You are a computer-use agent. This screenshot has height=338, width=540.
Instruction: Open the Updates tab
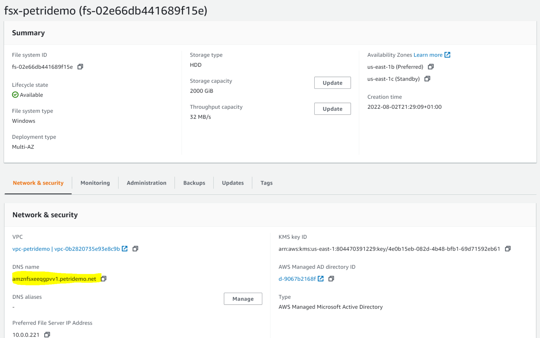[x=233, y=183]
